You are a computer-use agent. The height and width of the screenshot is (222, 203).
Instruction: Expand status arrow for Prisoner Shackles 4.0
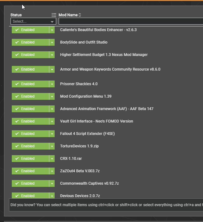point(52,84)
